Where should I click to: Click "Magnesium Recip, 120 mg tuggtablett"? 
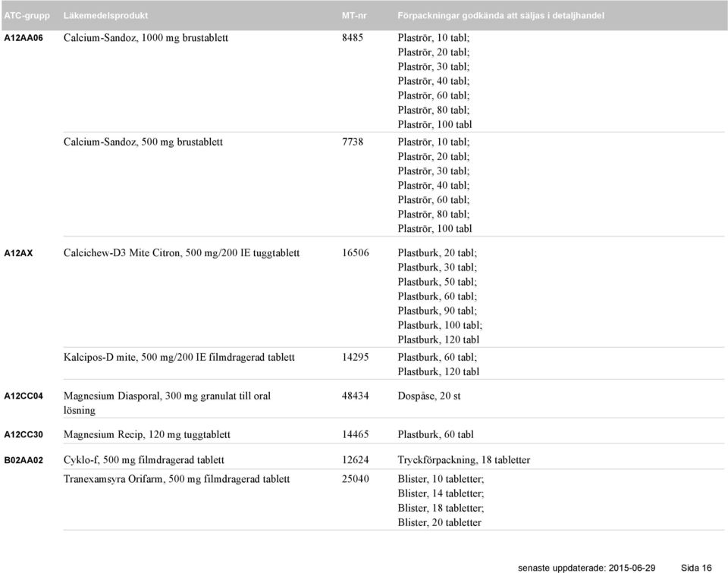click(x=146, y=435)
